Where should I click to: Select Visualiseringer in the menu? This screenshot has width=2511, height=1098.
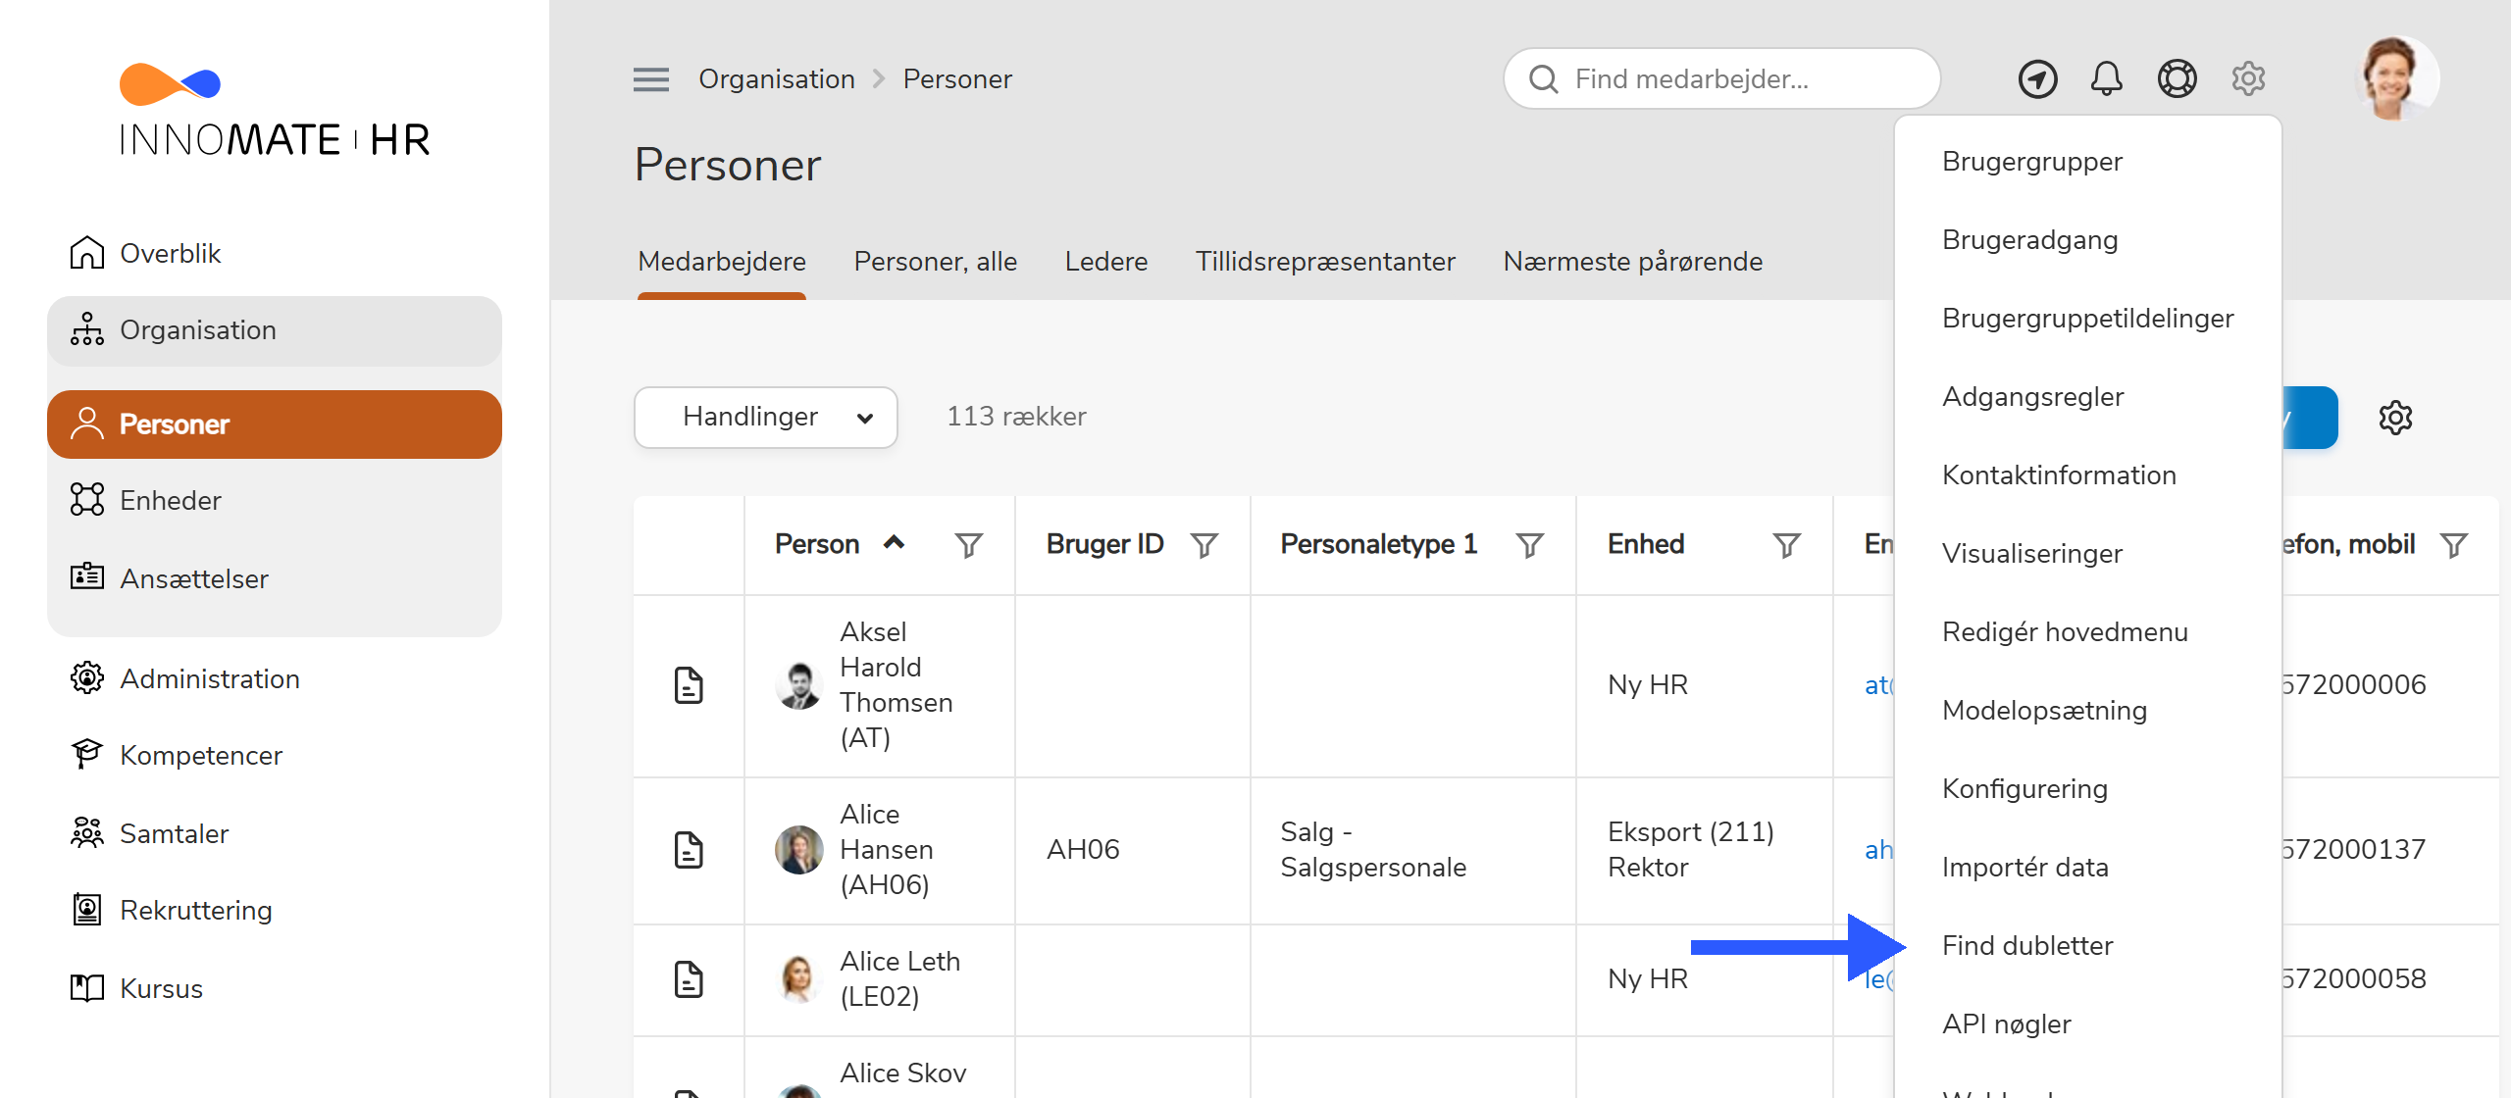[x=2032, y=554]
